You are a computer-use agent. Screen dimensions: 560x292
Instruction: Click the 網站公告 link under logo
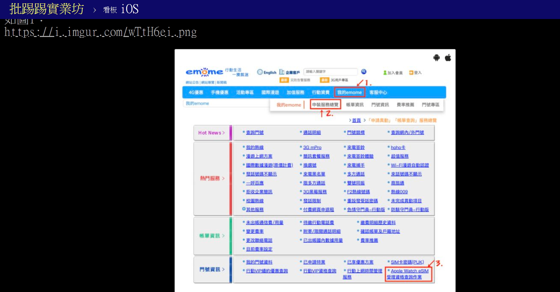[x=192, y=83]
